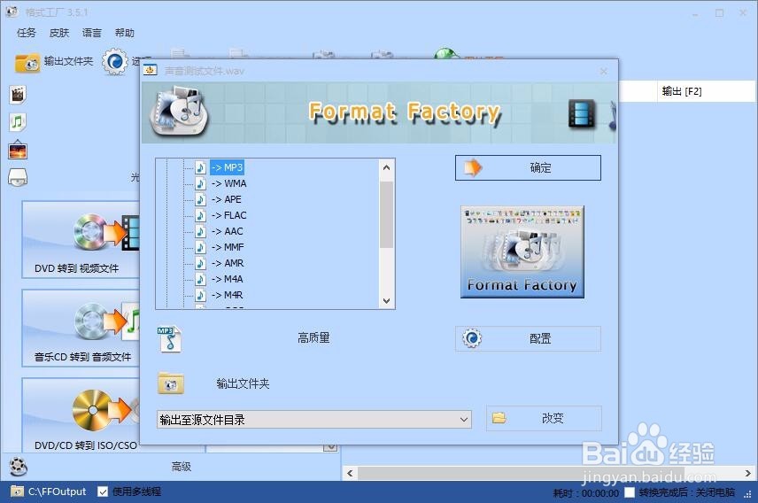758x503 pixels.
Task: Click the task list right scroll arrow
Action: (x=748, y=473)
